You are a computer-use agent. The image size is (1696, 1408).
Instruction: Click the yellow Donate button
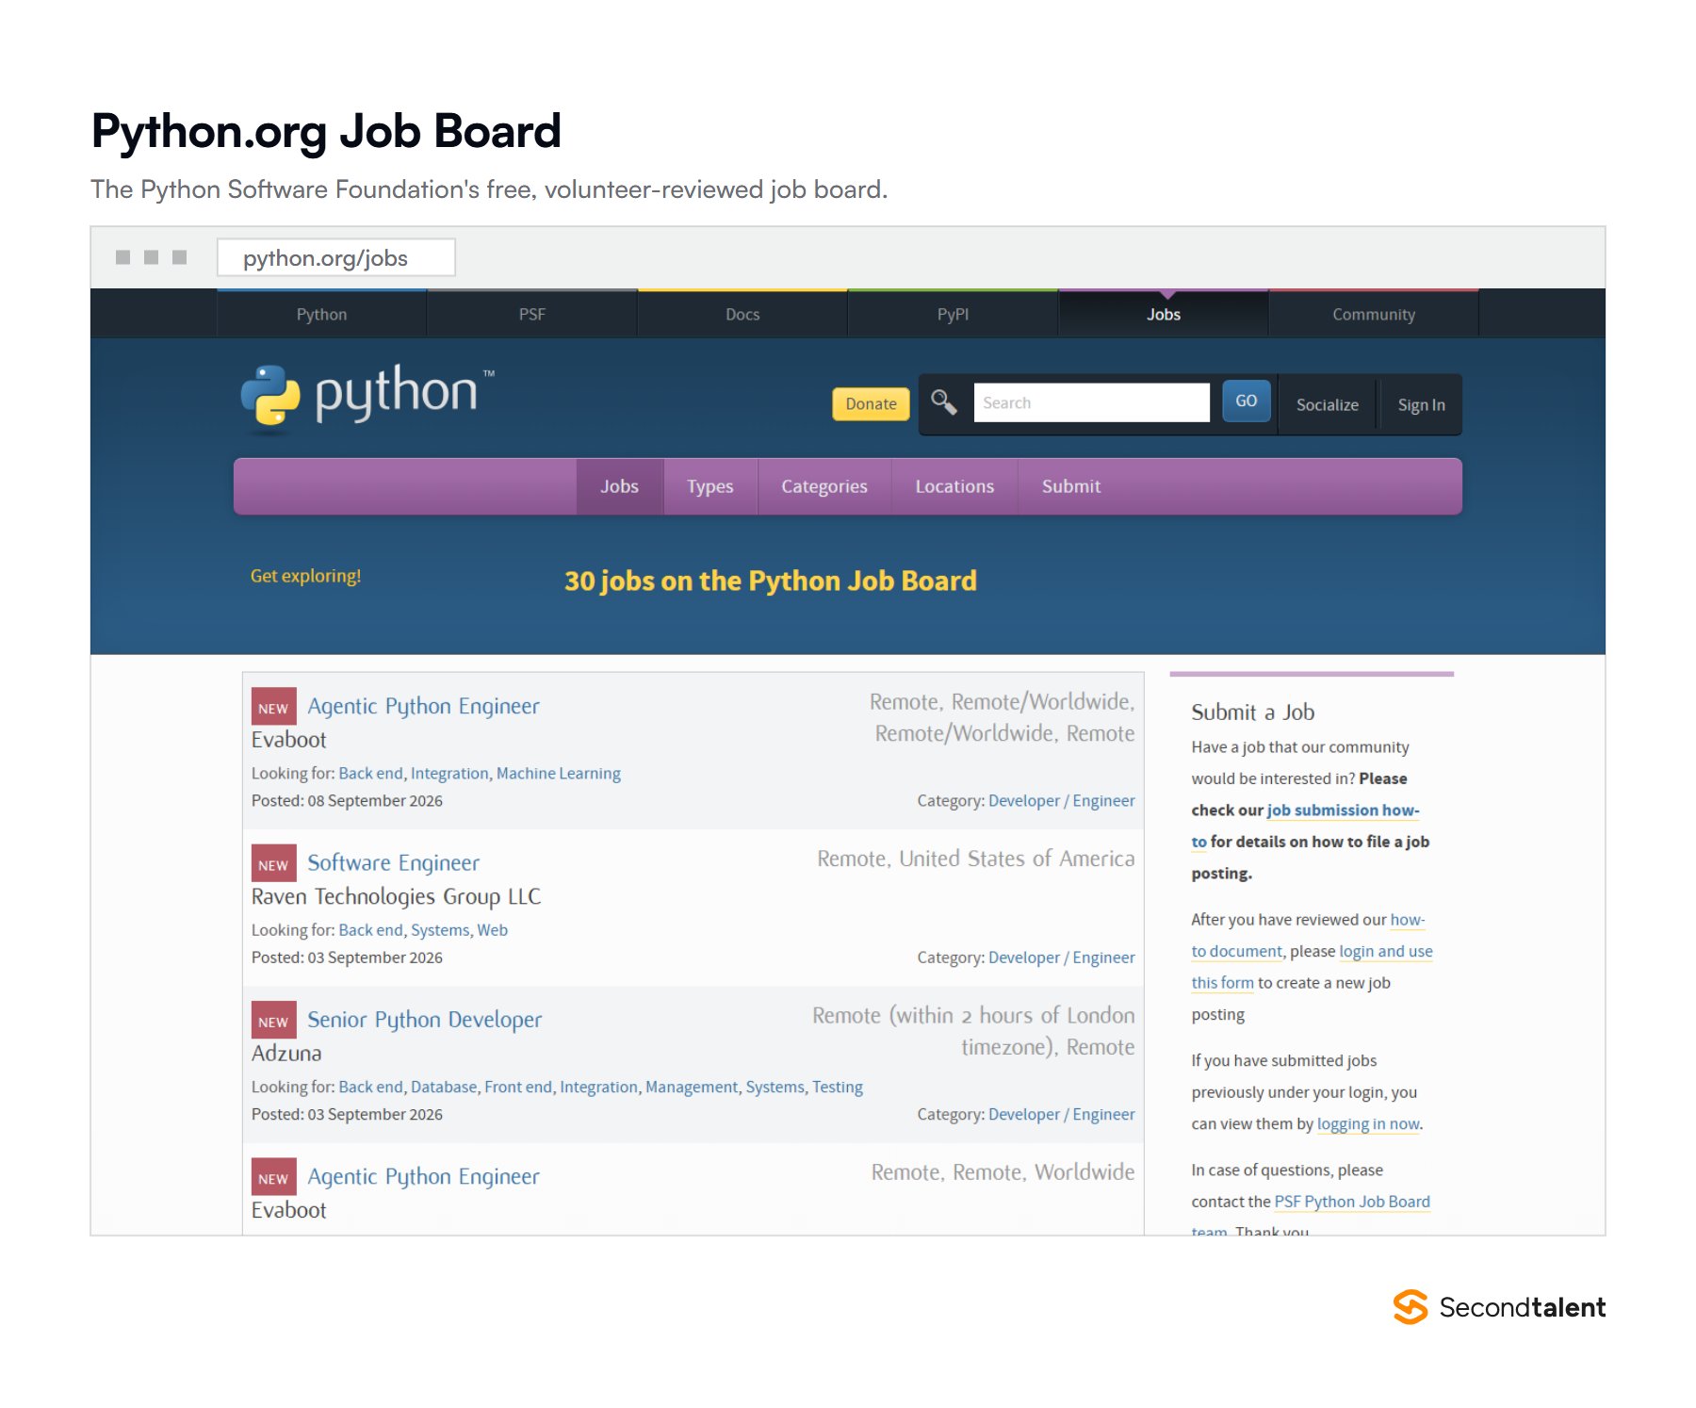click(871, 403)
